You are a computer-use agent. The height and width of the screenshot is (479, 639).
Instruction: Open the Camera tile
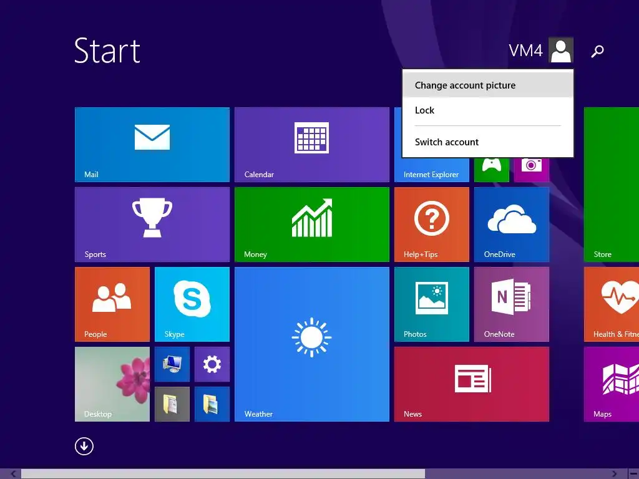click(532, 170)
